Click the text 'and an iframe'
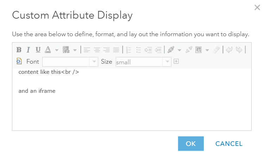This screenshot has width=265, height=168. click(x=37, y=91)
